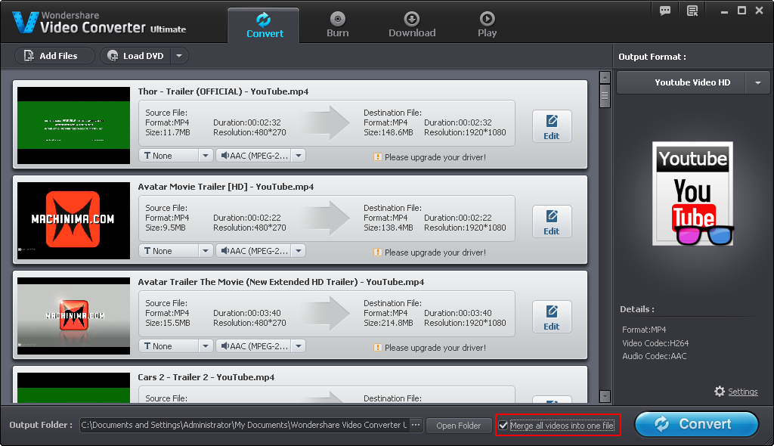Open audio track dropdown for Avatar Movie Trailer [HD]
Image resolution: width=774 pixels, height=446 pixels.
298,251
